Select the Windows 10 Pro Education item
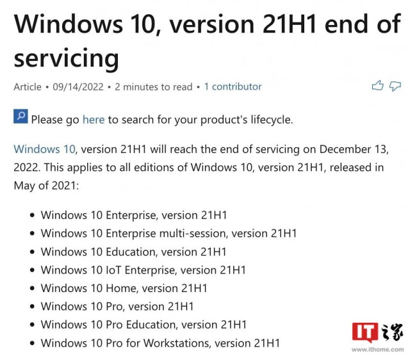 pyautogui.click(x=143, y=325)
